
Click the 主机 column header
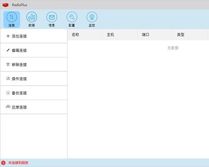[120, 35]
